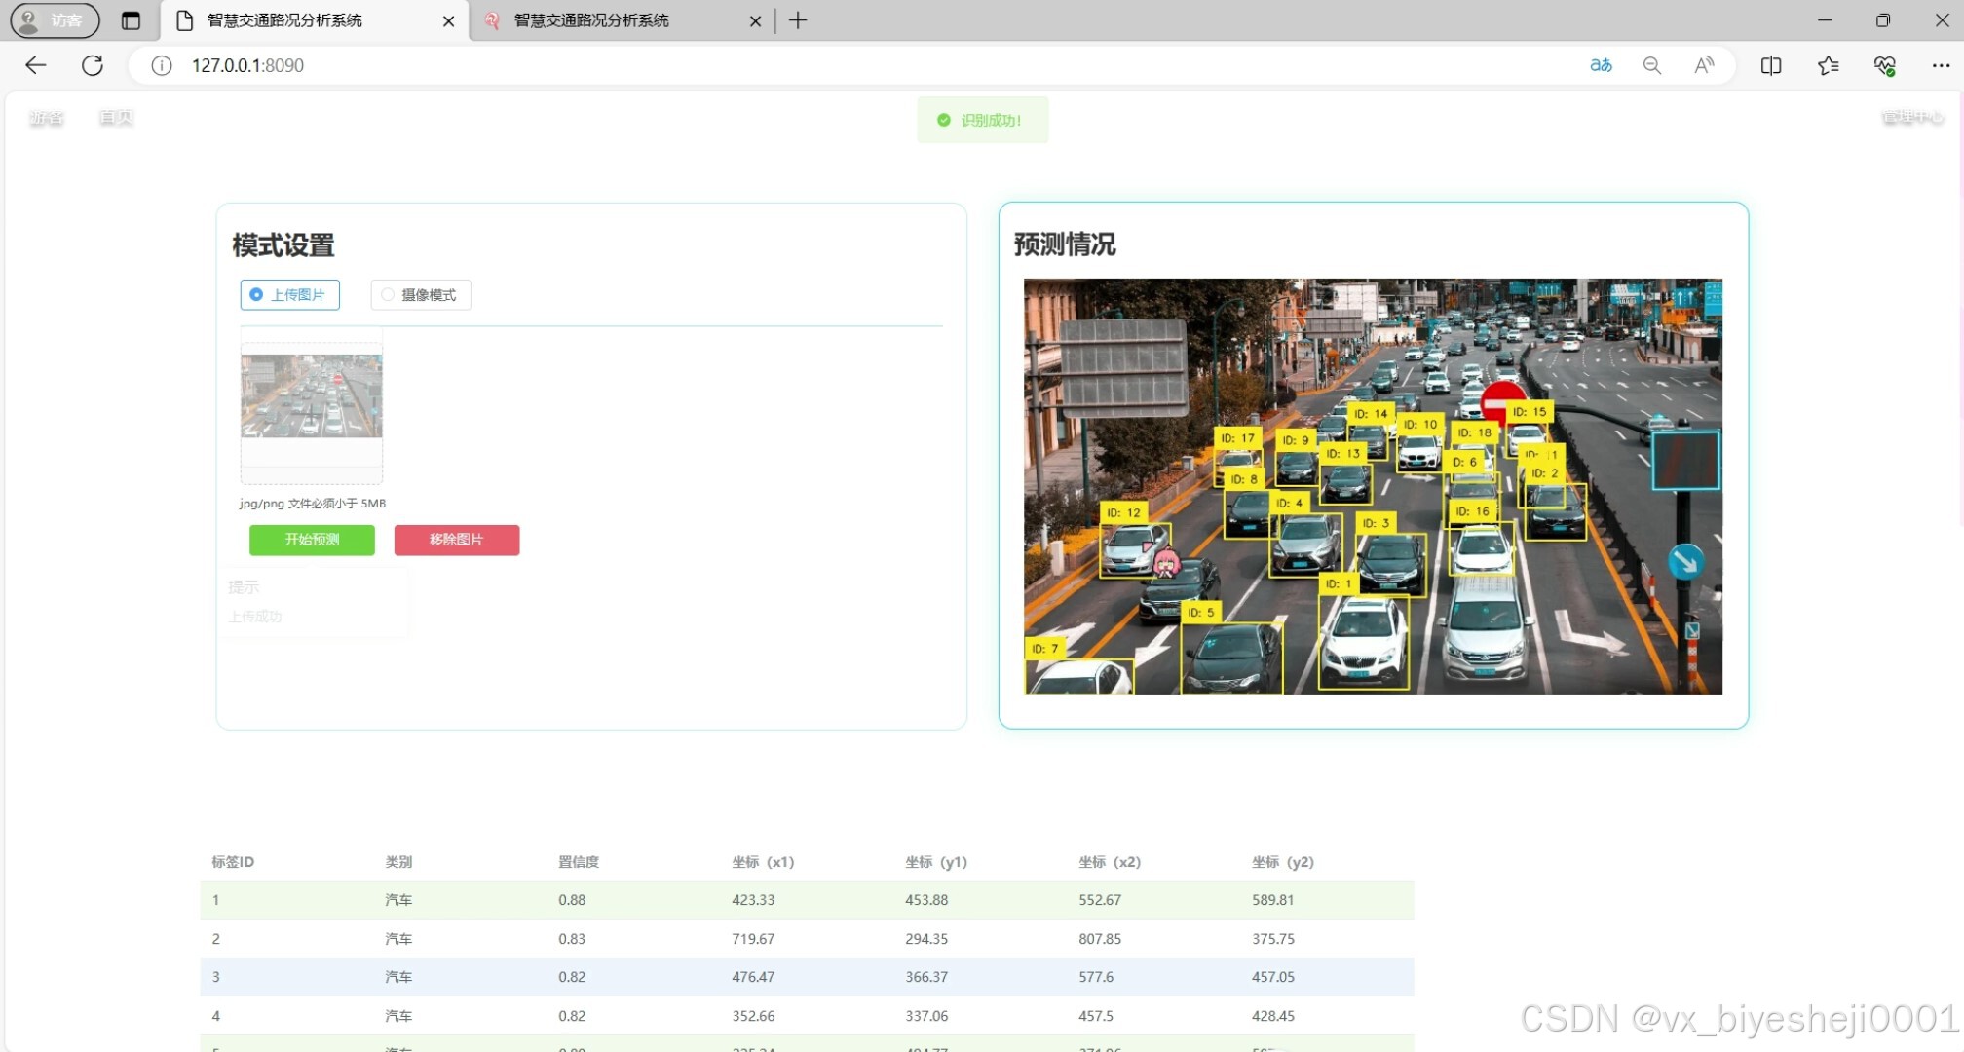View site information icon beside the address

point(162,65)
